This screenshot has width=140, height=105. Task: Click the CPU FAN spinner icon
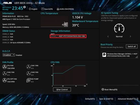click(5, 67)
